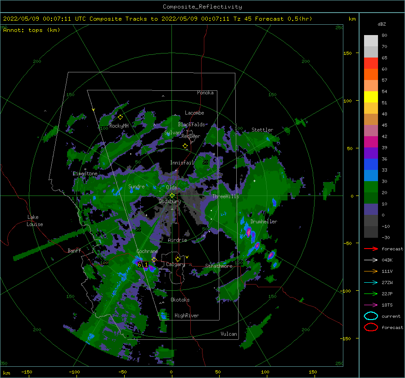Click the Didsbury label
405x378 pixels.
tap(170, 201)
